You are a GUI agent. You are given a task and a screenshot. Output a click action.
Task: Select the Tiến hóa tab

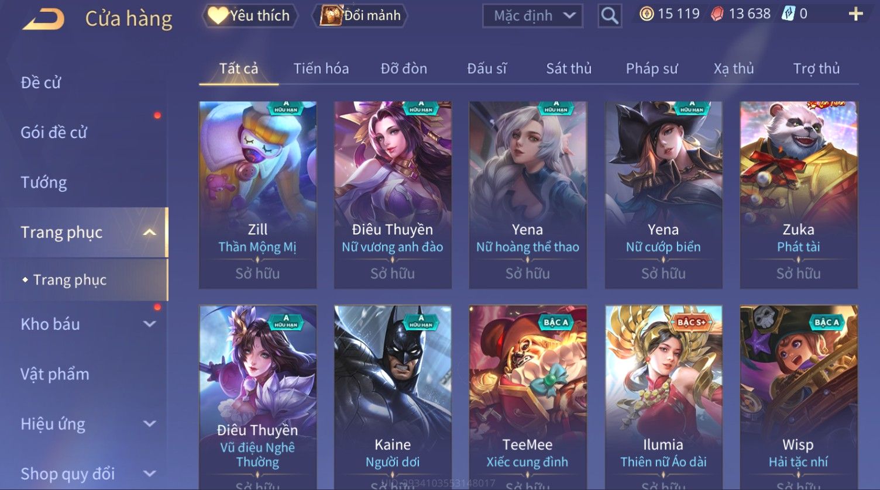[321, 68]
